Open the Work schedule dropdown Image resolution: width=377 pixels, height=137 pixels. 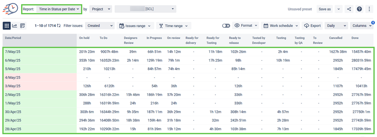coord(280,26)
